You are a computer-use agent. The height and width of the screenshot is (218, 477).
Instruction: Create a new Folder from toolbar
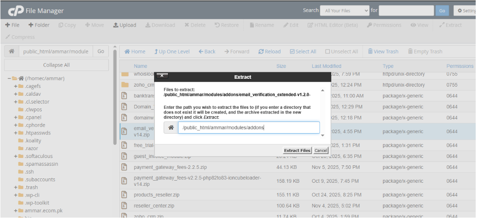[38, 25]
